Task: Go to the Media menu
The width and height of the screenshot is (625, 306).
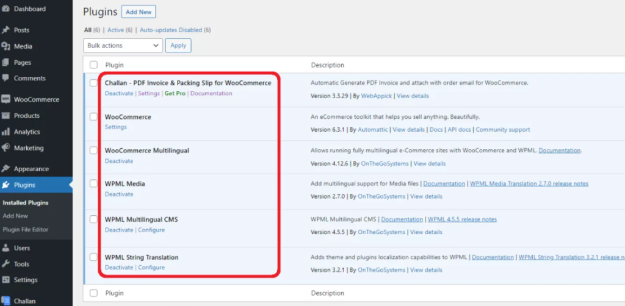Action: click(23, 46)
